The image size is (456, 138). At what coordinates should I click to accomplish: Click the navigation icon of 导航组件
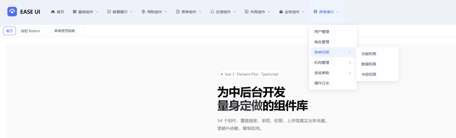[x=143, y=12]
